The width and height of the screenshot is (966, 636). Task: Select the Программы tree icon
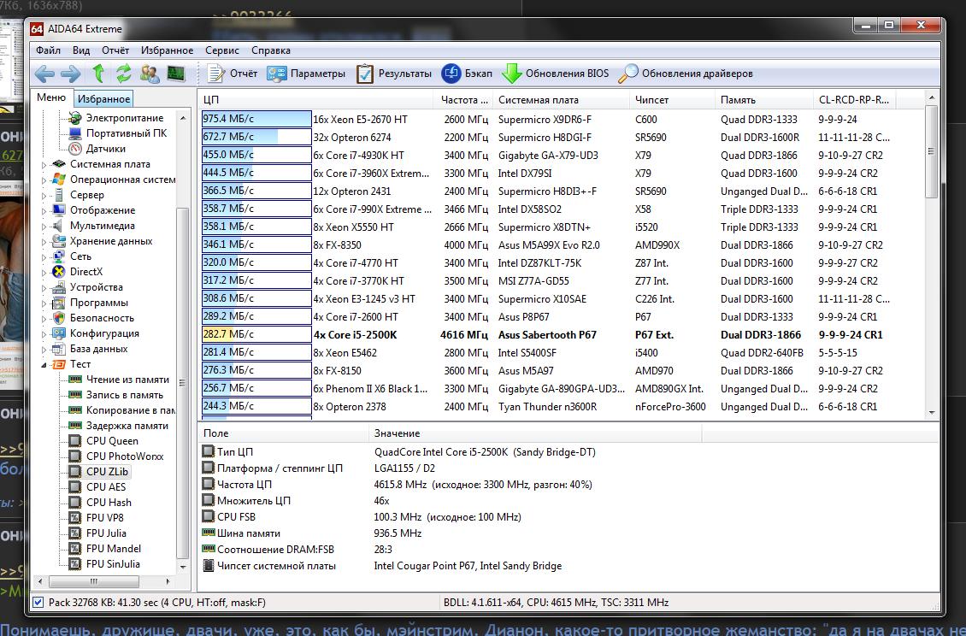58,303
